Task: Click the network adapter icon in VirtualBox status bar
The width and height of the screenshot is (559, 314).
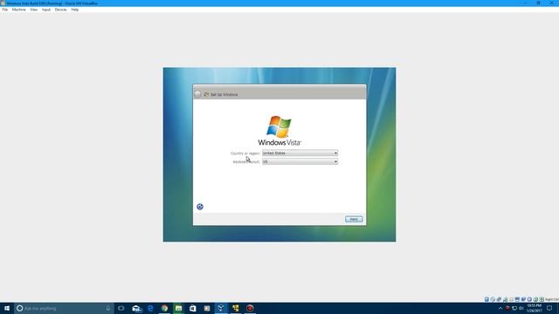Action: pos(505,299)
